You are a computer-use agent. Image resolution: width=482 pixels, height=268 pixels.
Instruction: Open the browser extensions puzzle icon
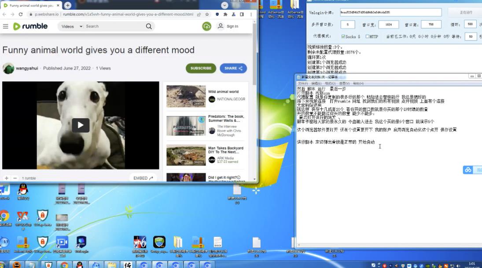click(225, 14)
